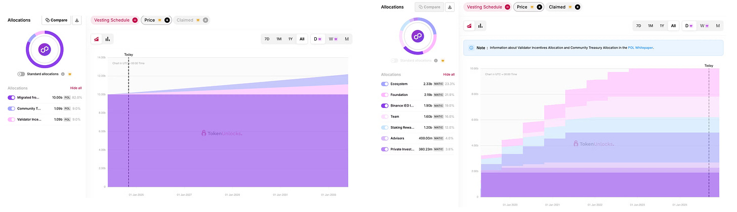This screenshot has height=212, width=737.
Task: Click crown icon beside POL Standard allocations
Action: (x=70, y=74)
